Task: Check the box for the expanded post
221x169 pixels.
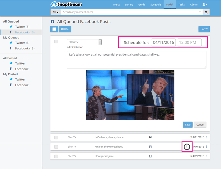Action: (x=56, y=42)
